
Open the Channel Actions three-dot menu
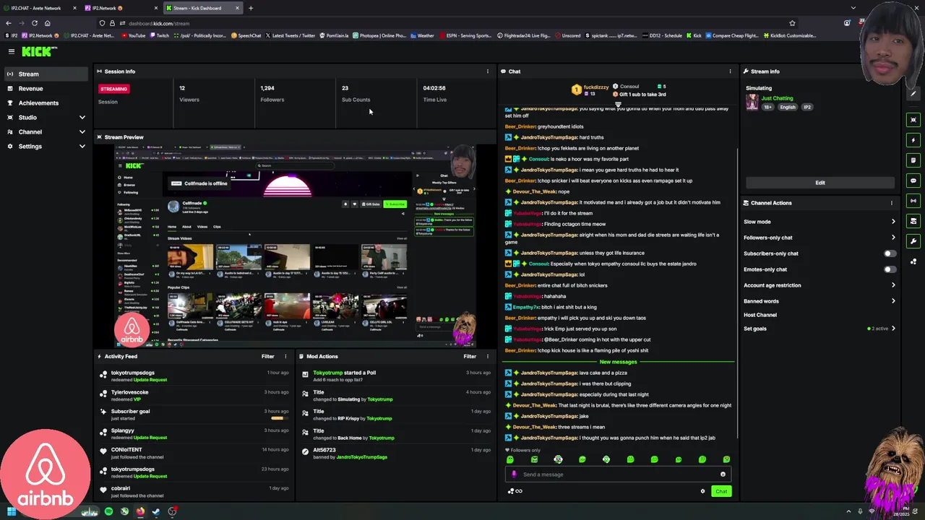(x=892, y=203)
